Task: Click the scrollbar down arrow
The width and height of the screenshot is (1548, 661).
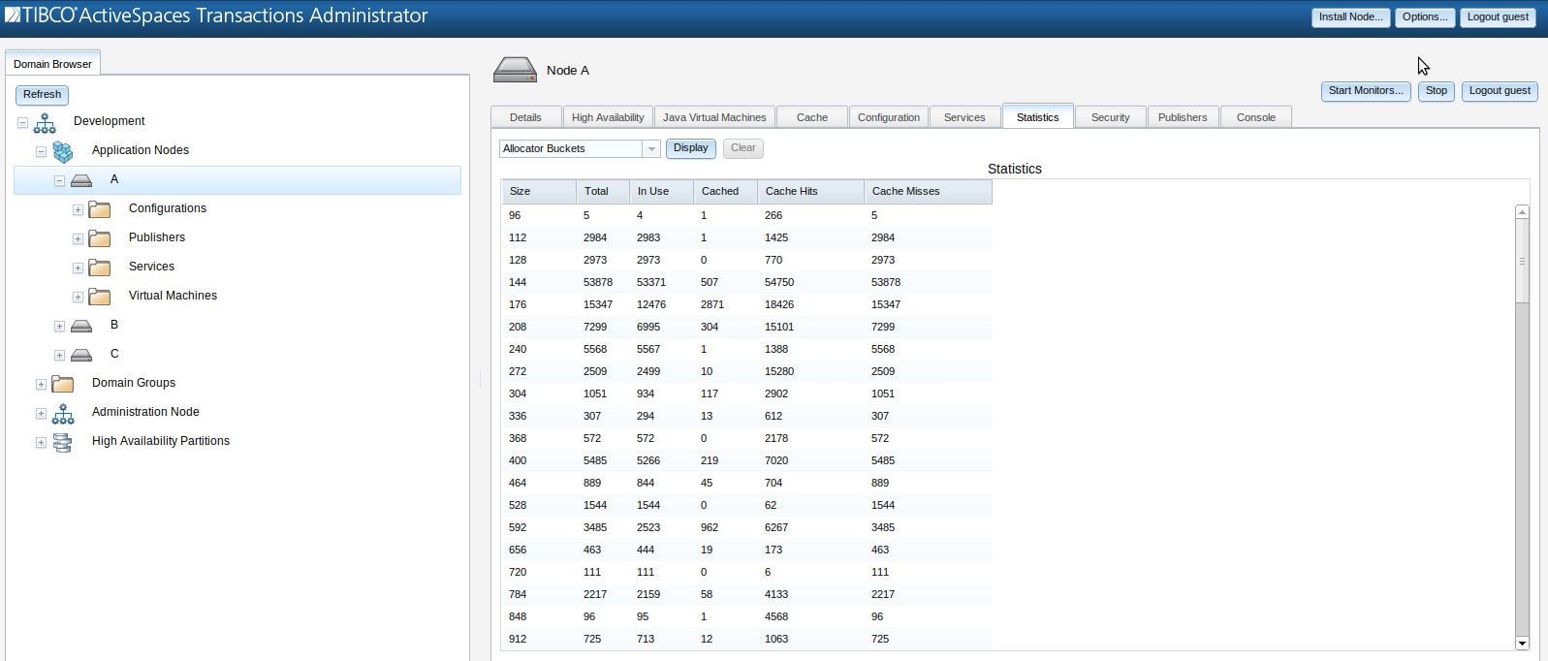Action: [1522, 643]
